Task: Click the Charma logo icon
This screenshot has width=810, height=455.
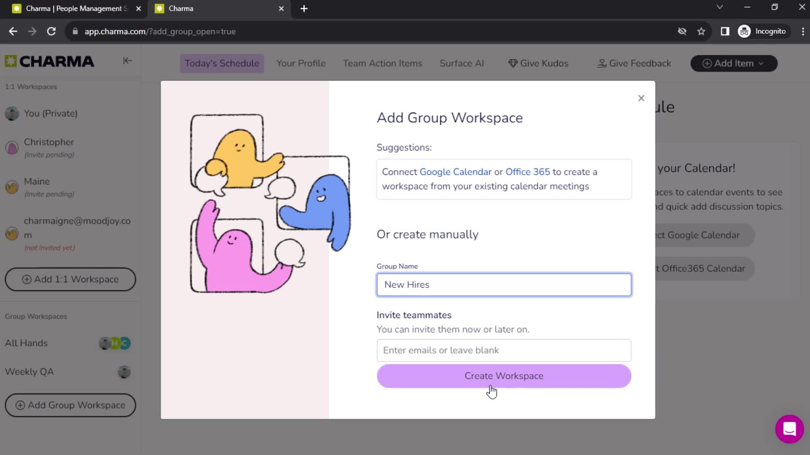Action: coord(11,61)
